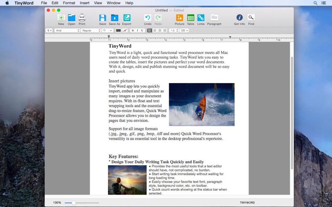332x207 pixels.
Task: Open the Find tool
Action: (x=251, y=18)
